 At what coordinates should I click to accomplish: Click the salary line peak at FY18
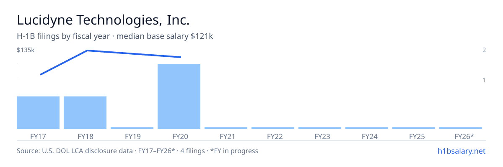tap(87, 51)
